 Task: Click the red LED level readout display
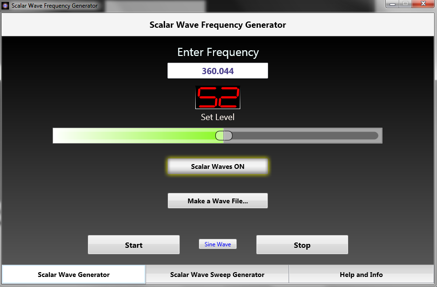217,97
